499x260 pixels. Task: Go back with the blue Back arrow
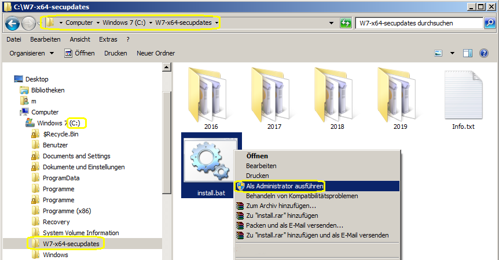12,23
